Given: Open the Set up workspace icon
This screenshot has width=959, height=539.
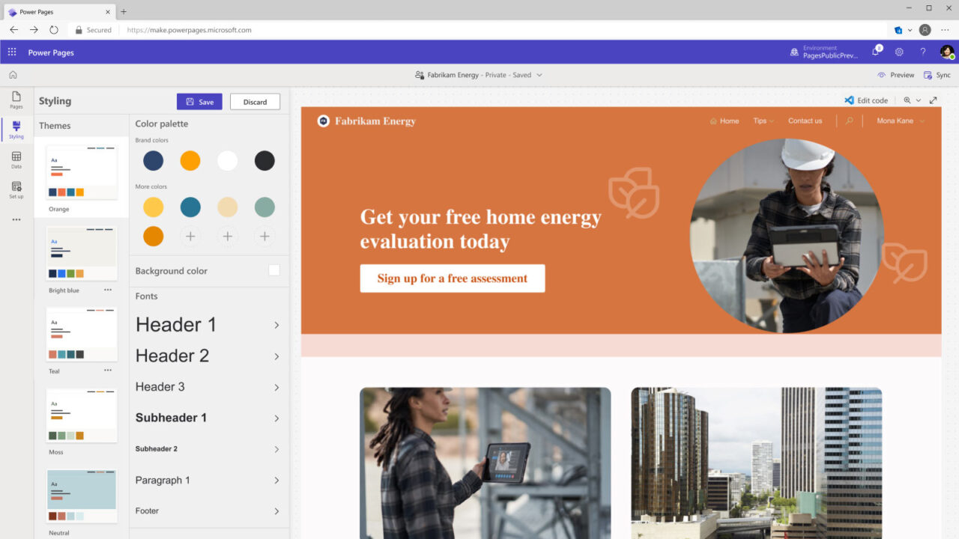Looking at the screenshot, I should [16, 190].
